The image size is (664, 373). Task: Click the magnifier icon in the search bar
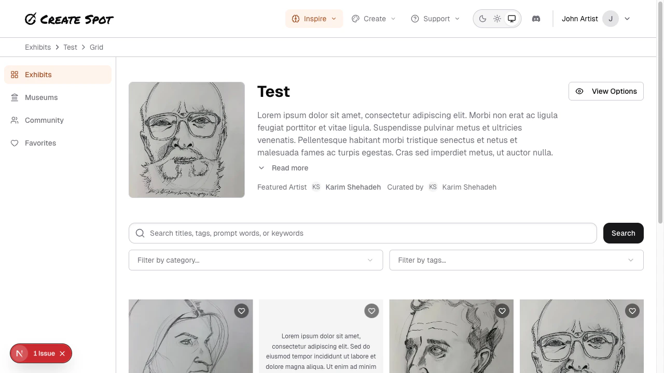click(x=140, y=233)
